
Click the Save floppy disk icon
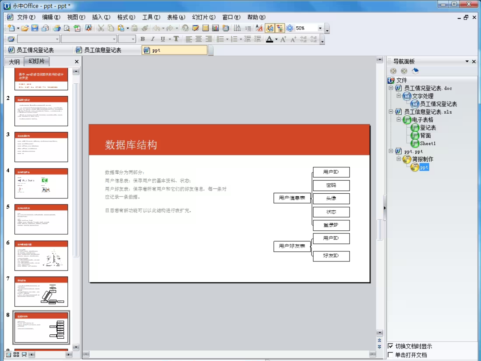[x=35, y=28]
